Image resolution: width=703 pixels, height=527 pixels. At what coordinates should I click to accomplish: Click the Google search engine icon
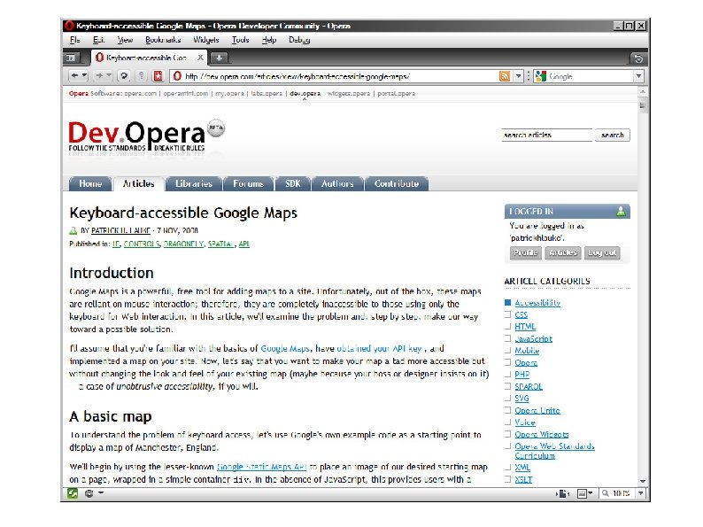pyautogui.click(x=541, y=76)
